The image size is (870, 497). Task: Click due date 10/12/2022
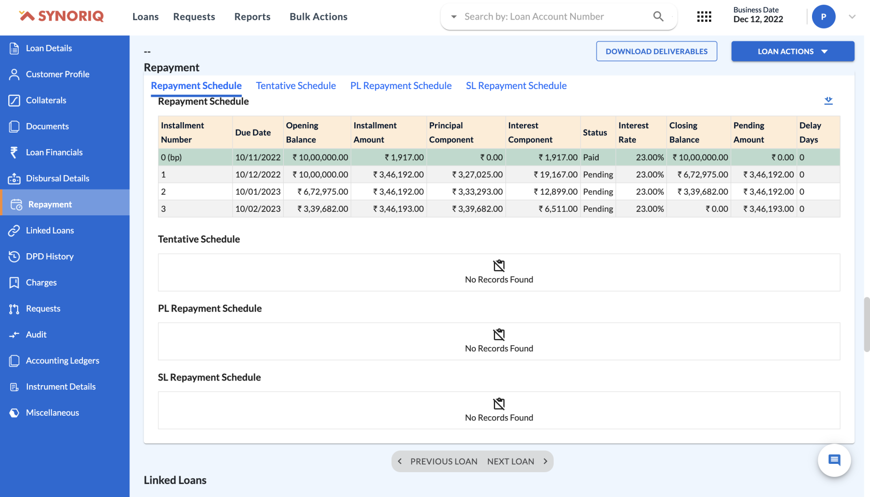[258, 174]
